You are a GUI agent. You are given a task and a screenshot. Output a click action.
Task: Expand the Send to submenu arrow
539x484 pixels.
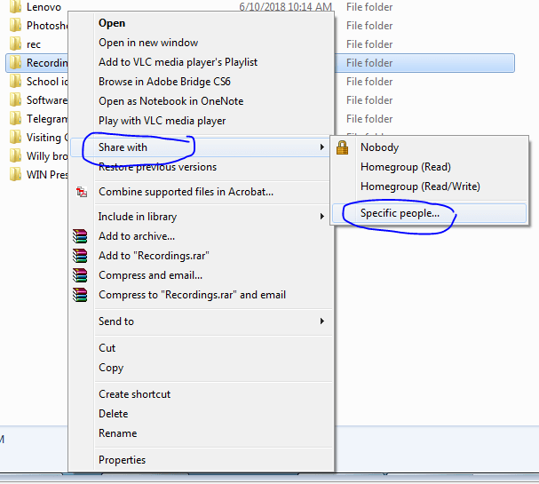coord(321,321)
